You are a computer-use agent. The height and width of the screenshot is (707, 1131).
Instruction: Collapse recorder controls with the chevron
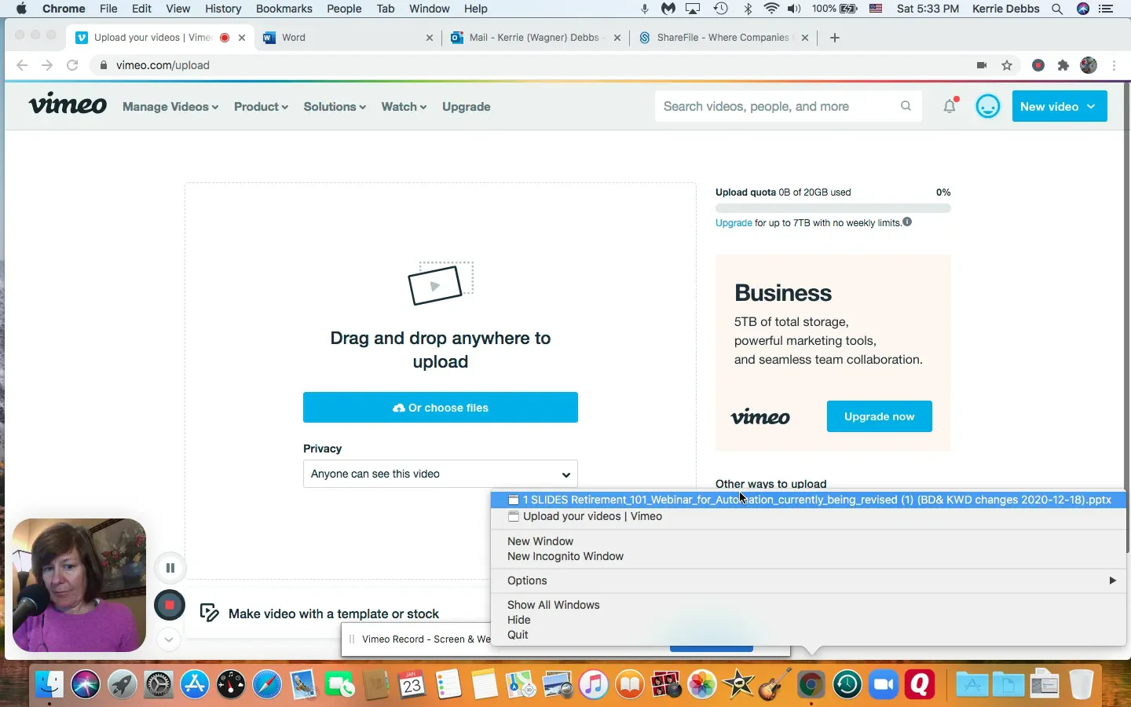[169, 639]
